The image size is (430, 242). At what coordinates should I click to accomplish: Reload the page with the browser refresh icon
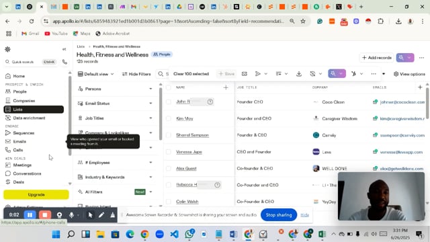[x=32, y=21]
